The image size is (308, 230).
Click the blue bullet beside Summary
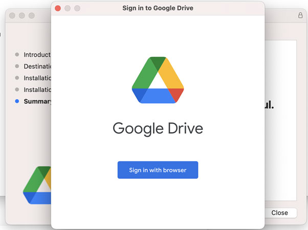point(17,101)
